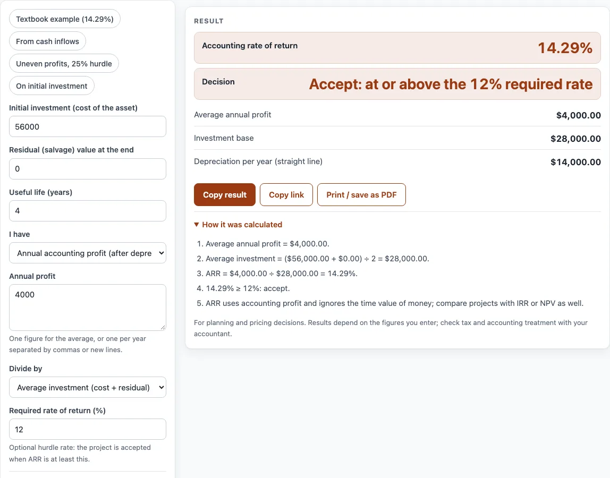Choose the From cash inflows preset
610x478 pixels.
click(x=47, y=41)
